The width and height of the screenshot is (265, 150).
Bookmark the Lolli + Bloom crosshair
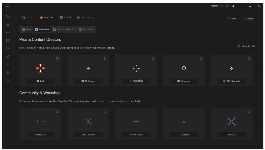click(x=105, y=112)
